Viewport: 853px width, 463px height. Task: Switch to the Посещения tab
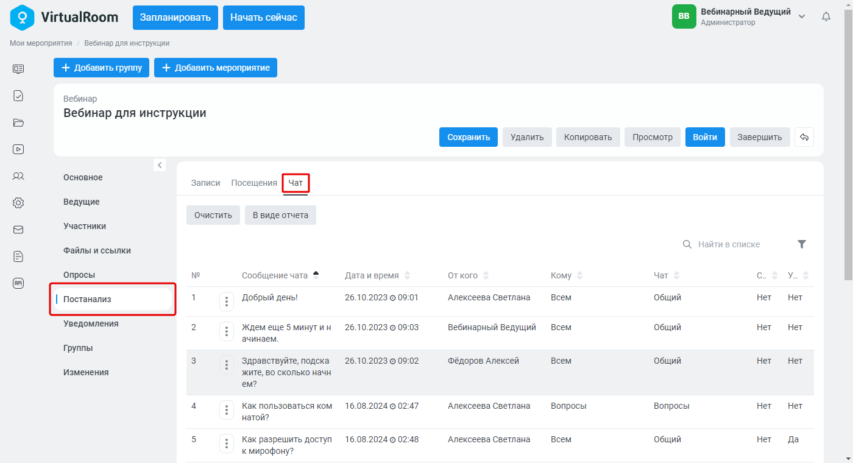coord(254,183)
